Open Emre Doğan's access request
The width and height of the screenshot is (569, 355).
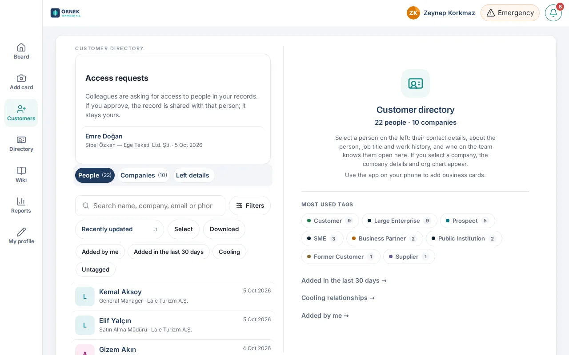tap(173, 140)
